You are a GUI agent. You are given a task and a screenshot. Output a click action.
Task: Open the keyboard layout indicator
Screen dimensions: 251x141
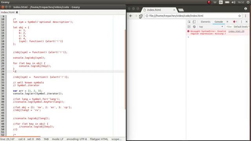tap(221, 2)
